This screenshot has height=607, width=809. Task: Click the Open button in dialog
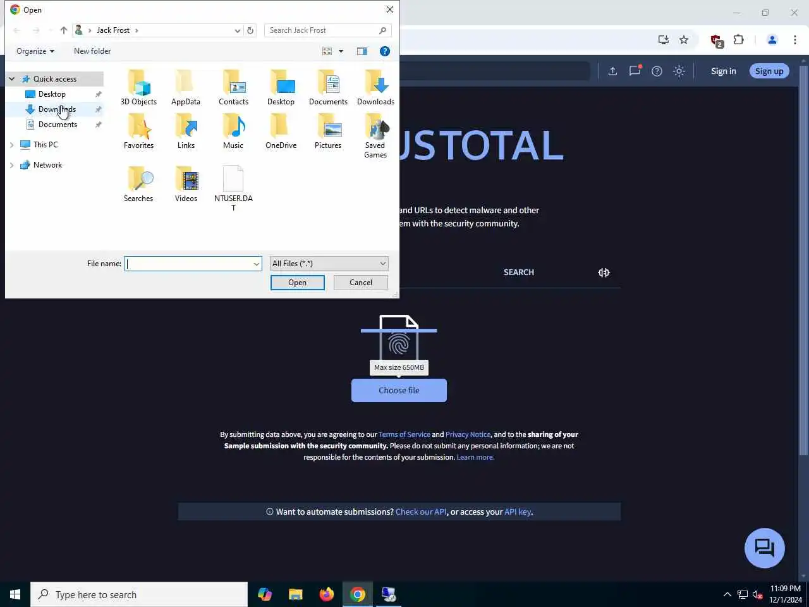click(x=297, y=283)
